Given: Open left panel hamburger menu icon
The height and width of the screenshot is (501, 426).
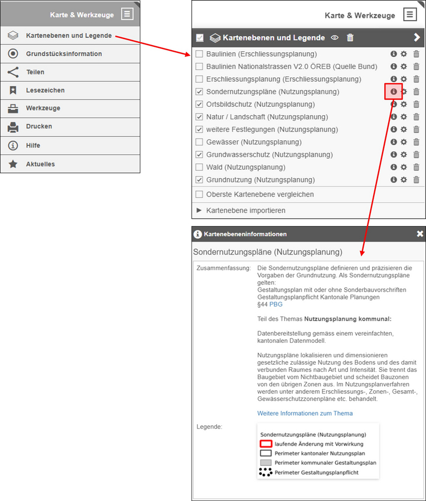Looking at the screenshot, I should [x=127, y=14].
